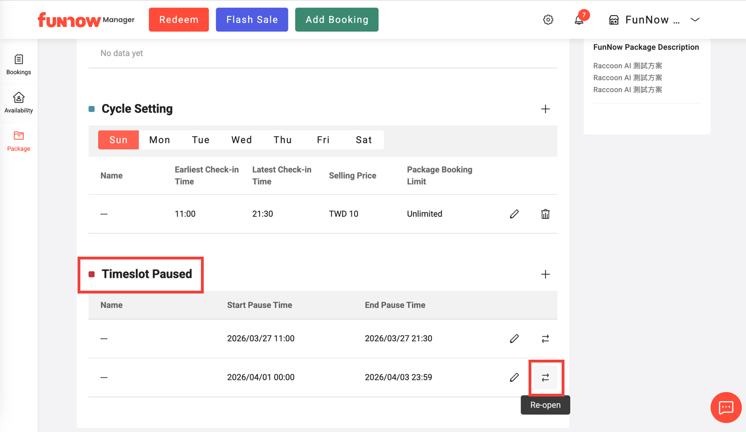Open the live chat bubble
The height and width of the screenshot is (432, 746).
(x=726, y=407)
